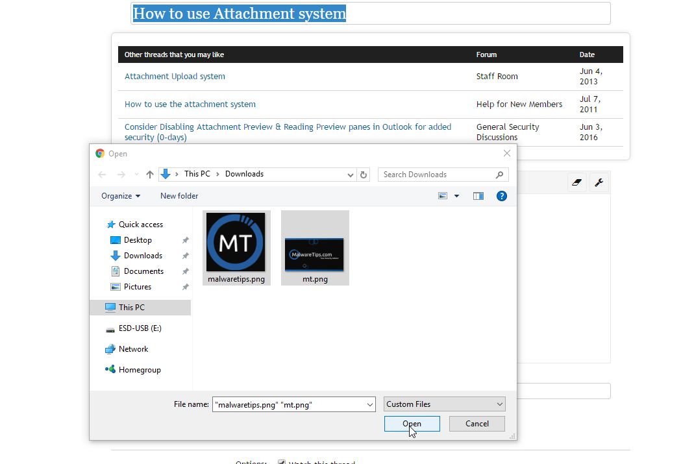Open Consider Disabling Attachment Preview thread

pyautogui.click(x=288, y=132)
